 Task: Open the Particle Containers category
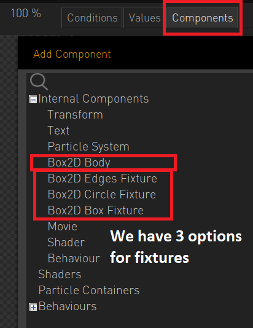[89, 290]
